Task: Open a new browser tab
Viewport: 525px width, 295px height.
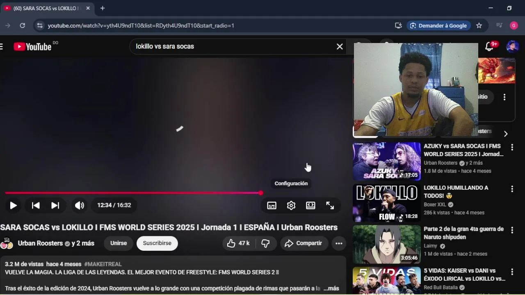Action: (103, 8)
